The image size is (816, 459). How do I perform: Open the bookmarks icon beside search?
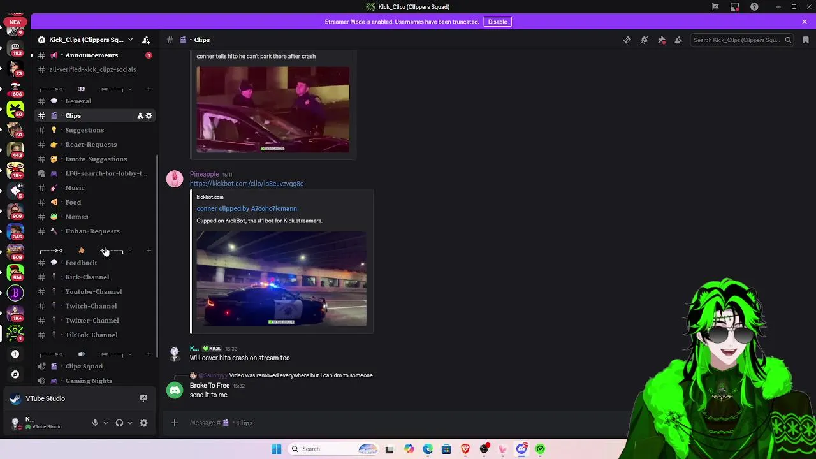point(806,40)
